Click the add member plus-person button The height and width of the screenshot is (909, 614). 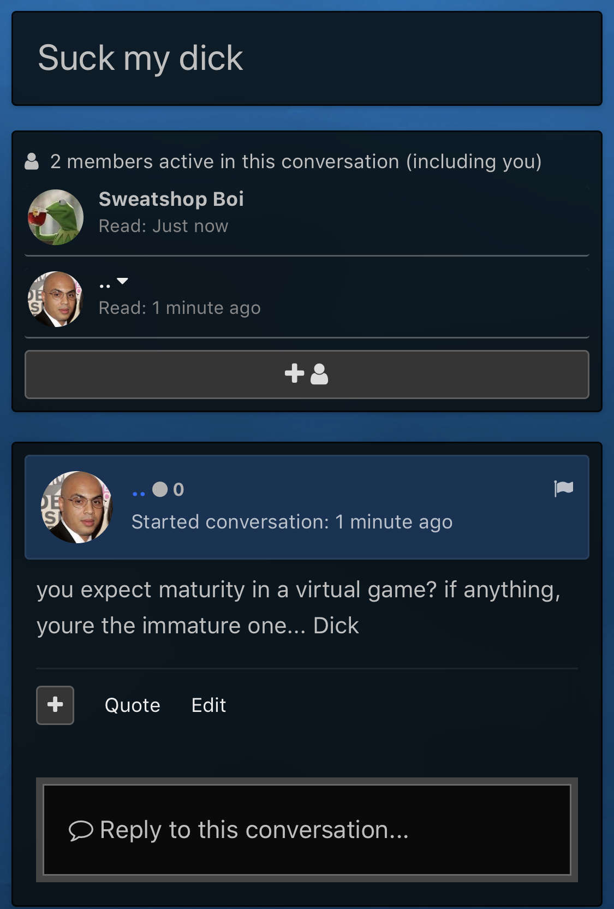[307, 375]
